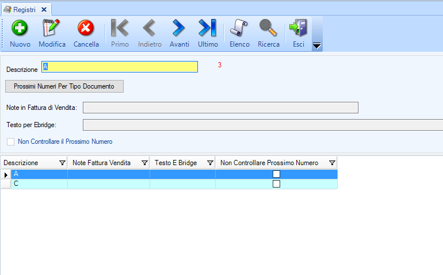Open filter for Note Fattura Vendita column
This screenshot has width=443, height=275.
pyautogui.click(x=144, y=163)
